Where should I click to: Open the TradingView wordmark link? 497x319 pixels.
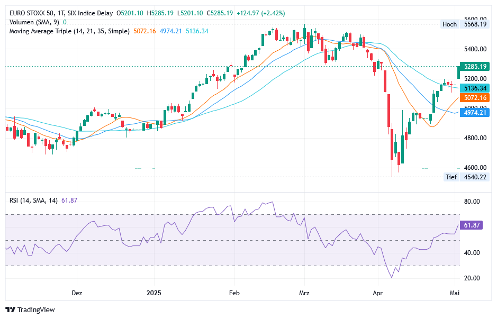pyautogui.click(x=36, y=309)
